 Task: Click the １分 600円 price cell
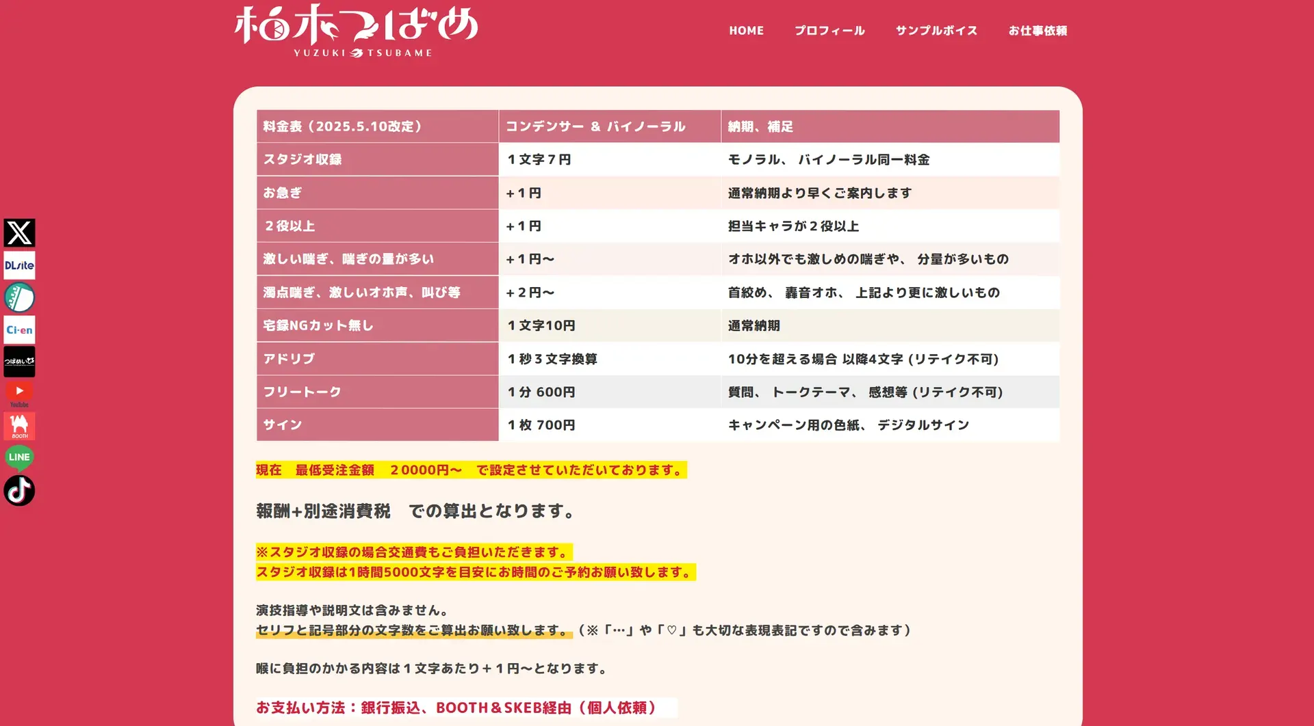tap(610, 392)
